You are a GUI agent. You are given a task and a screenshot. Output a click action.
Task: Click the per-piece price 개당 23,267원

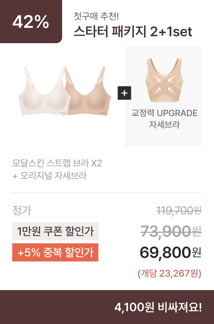169,273
